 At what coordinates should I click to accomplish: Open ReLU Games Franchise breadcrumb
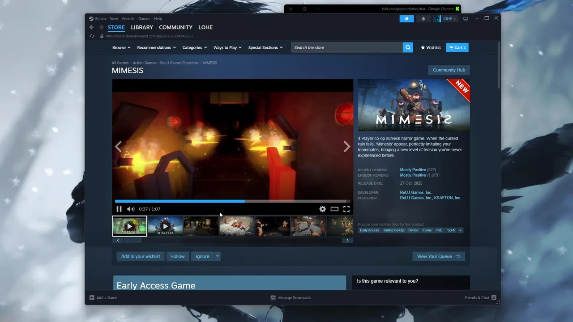tap(179, 63)
